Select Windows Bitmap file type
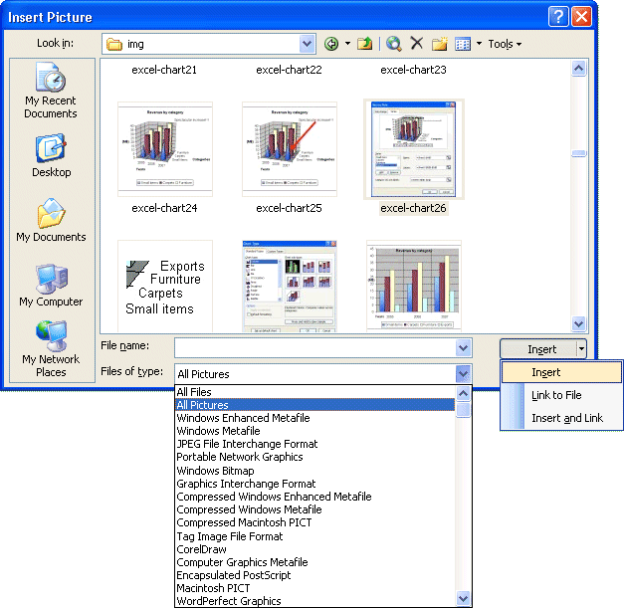624x608 pixels. coord(315,471)
